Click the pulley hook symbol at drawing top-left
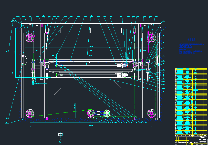Viewport: 208px width, 145px height. [x=14, y=21]
